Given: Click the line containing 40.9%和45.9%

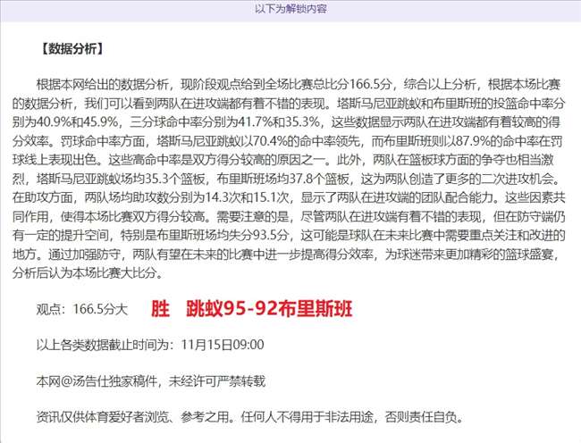Looking at the screenshot, I should coord(287,122).
